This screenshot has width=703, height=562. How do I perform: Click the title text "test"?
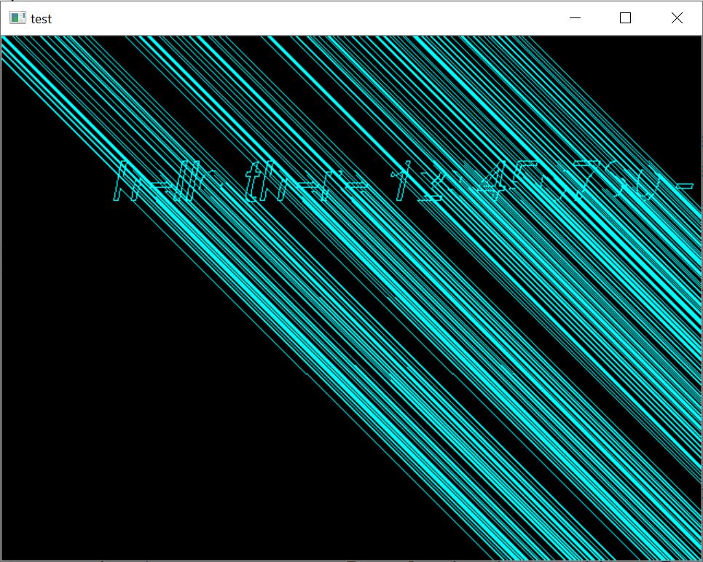coord(41,19)
